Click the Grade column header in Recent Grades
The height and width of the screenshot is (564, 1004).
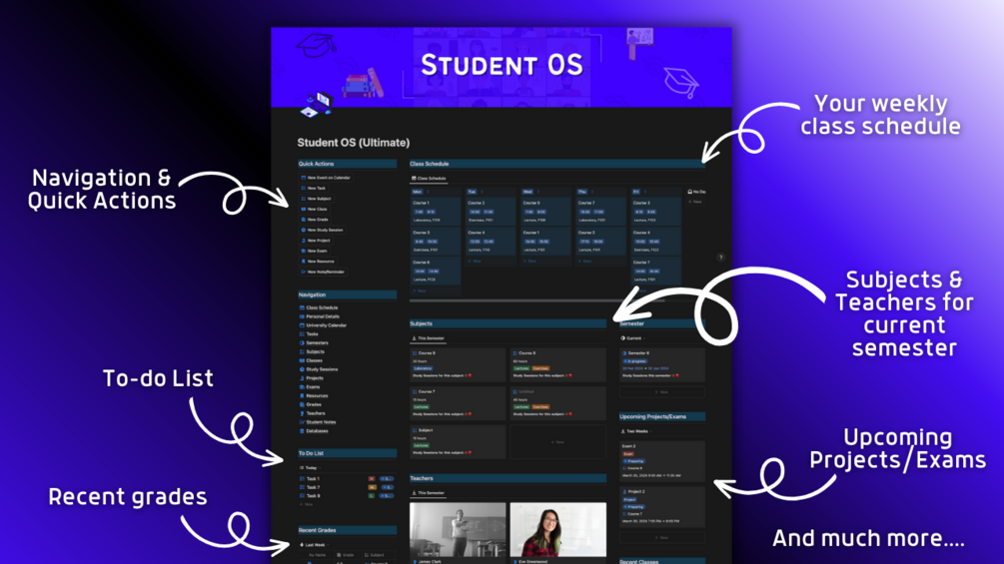[345, 555]
